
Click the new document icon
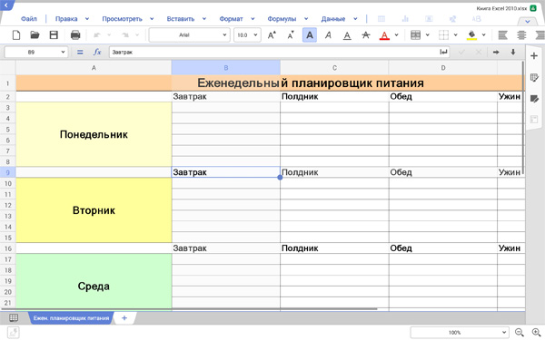pos(16,35)
